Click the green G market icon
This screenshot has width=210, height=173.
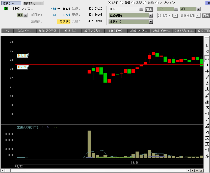(x=6, y=9)
